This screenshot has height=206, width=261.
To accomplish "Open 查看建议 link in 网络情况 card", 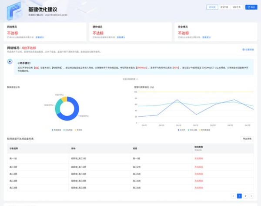I will point(39,37).
